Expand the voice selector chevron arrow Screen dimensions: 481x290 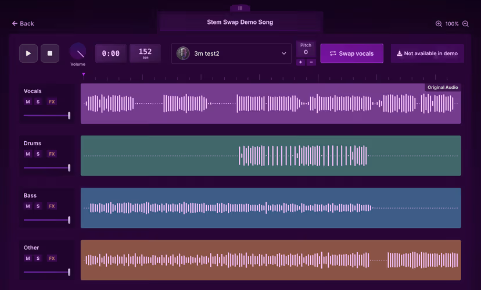(x=284, y=53)
